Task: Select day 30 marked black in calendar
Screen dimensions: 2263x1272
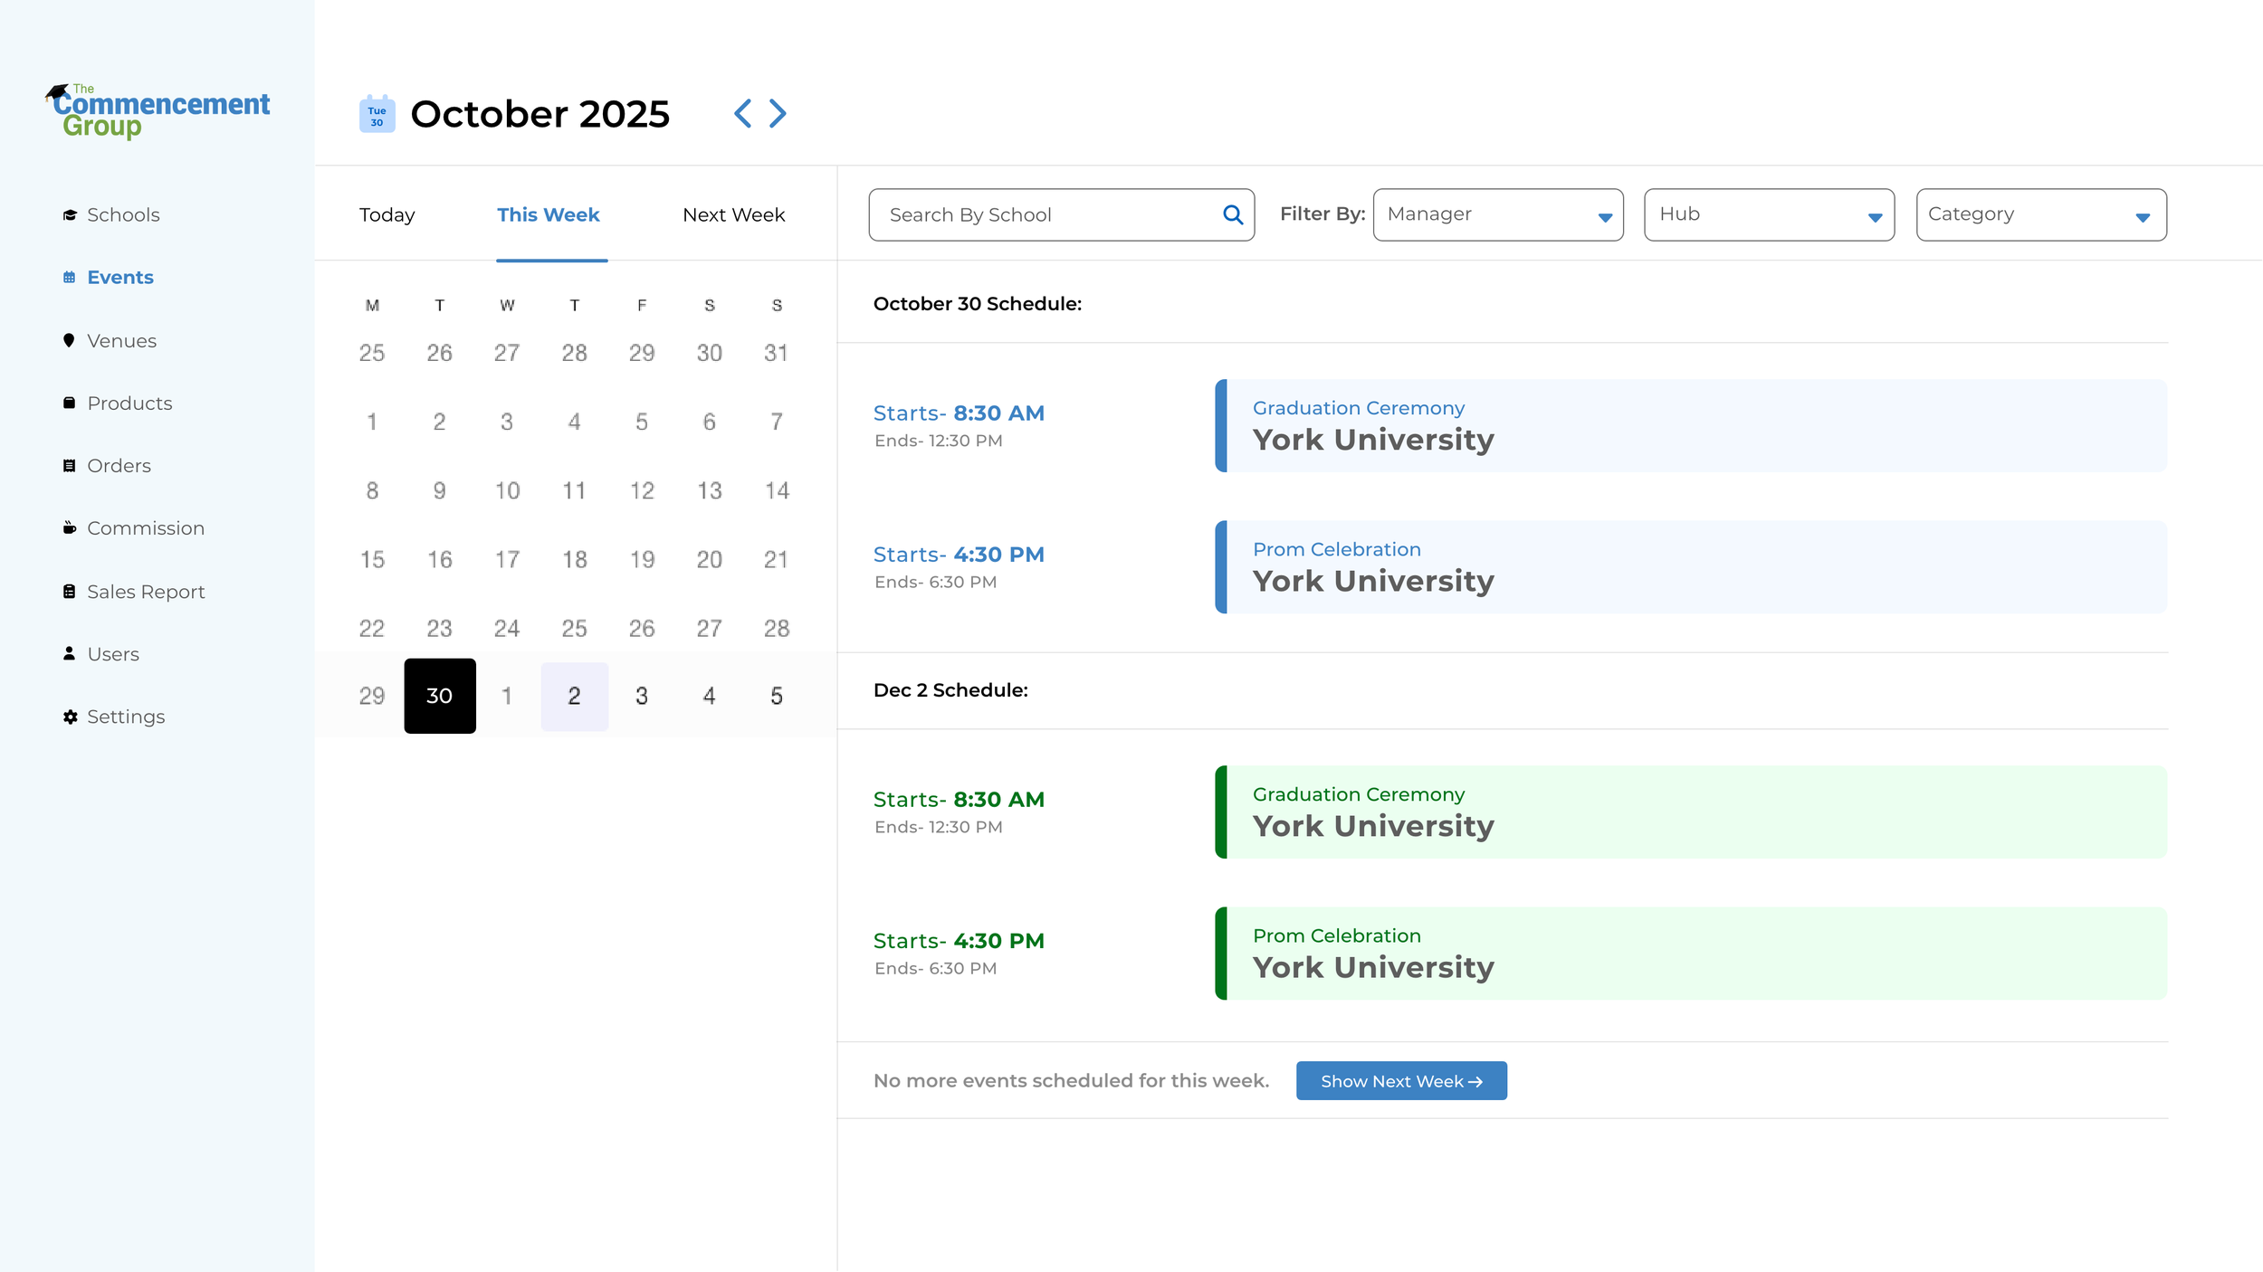Action: point(439,696)
